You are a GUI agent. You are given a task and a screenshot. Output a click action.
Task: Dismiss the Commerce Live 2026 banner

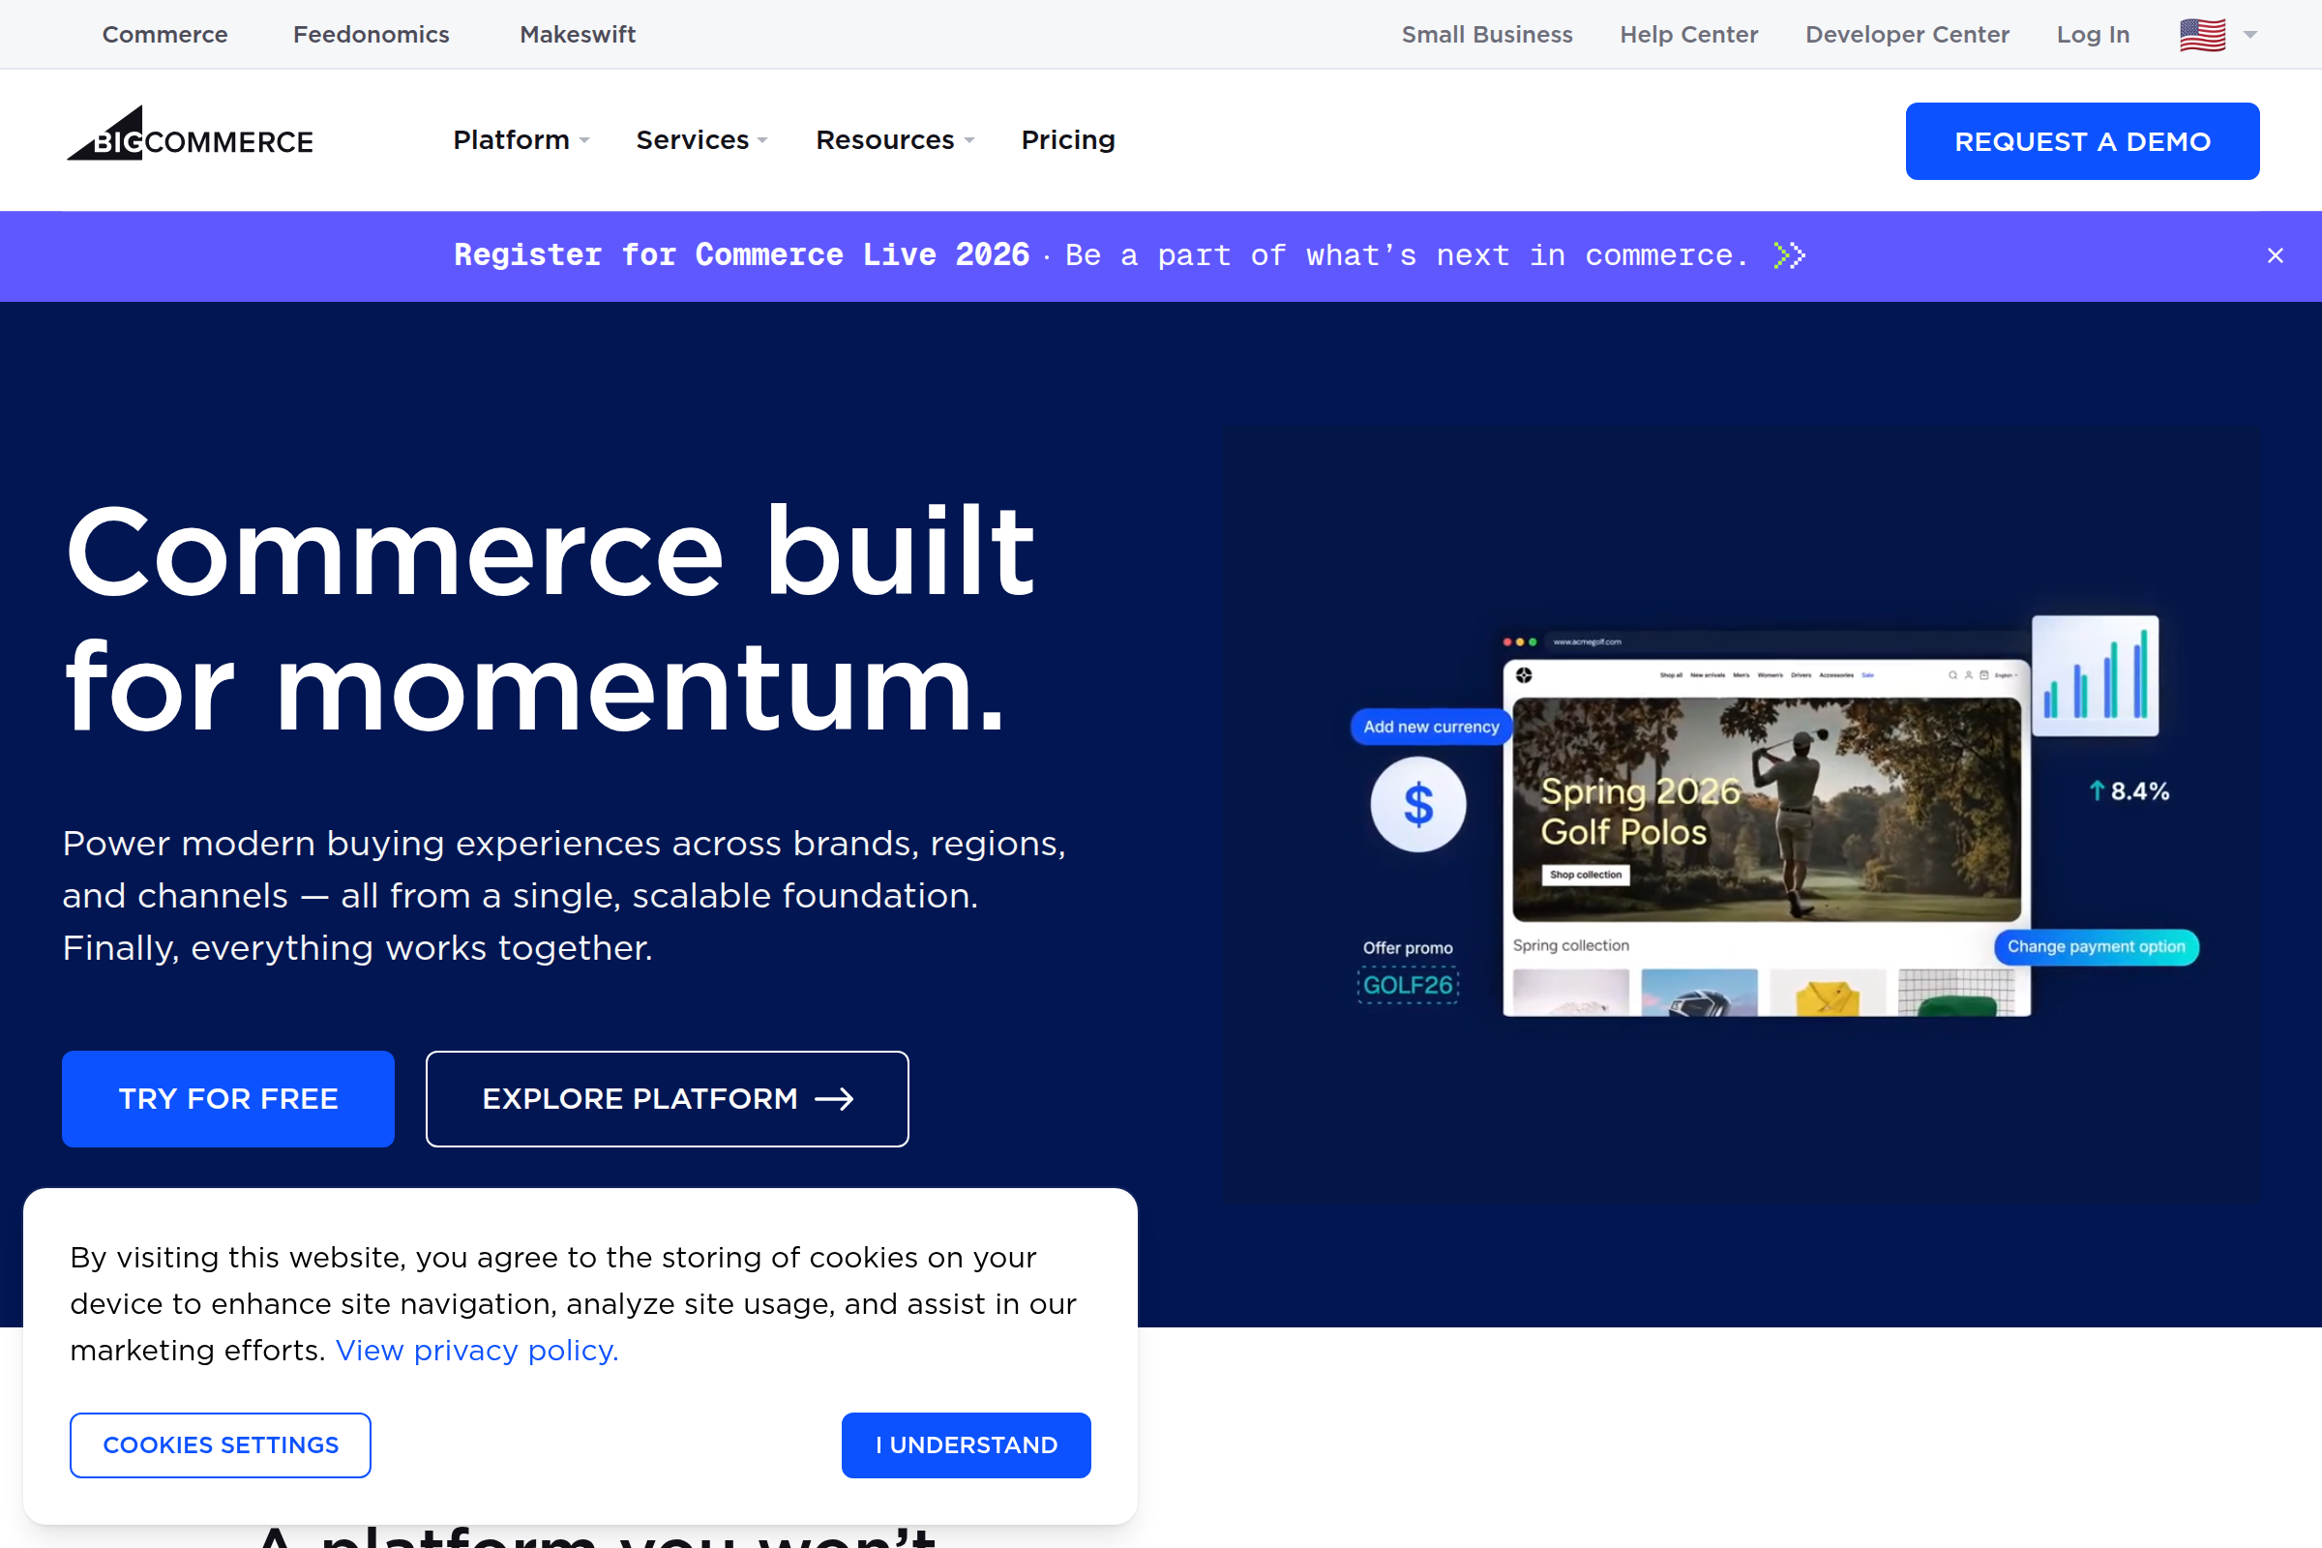click(x=2276, y=255)
